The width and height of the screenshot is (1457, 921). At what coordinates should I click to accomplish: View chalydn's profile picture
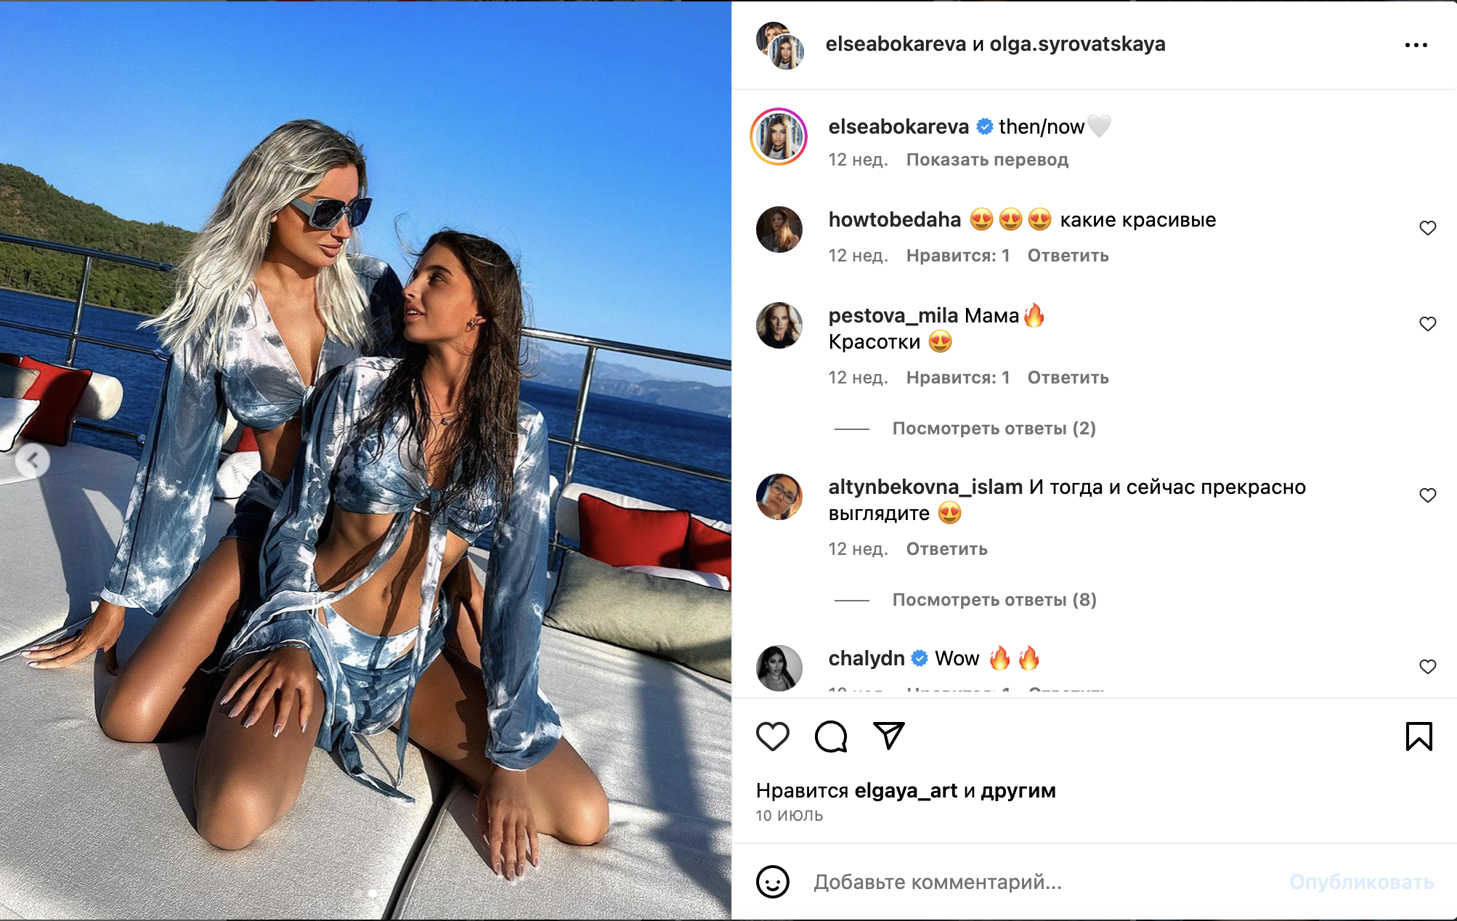pyautogui.click(x=779, y=668)
